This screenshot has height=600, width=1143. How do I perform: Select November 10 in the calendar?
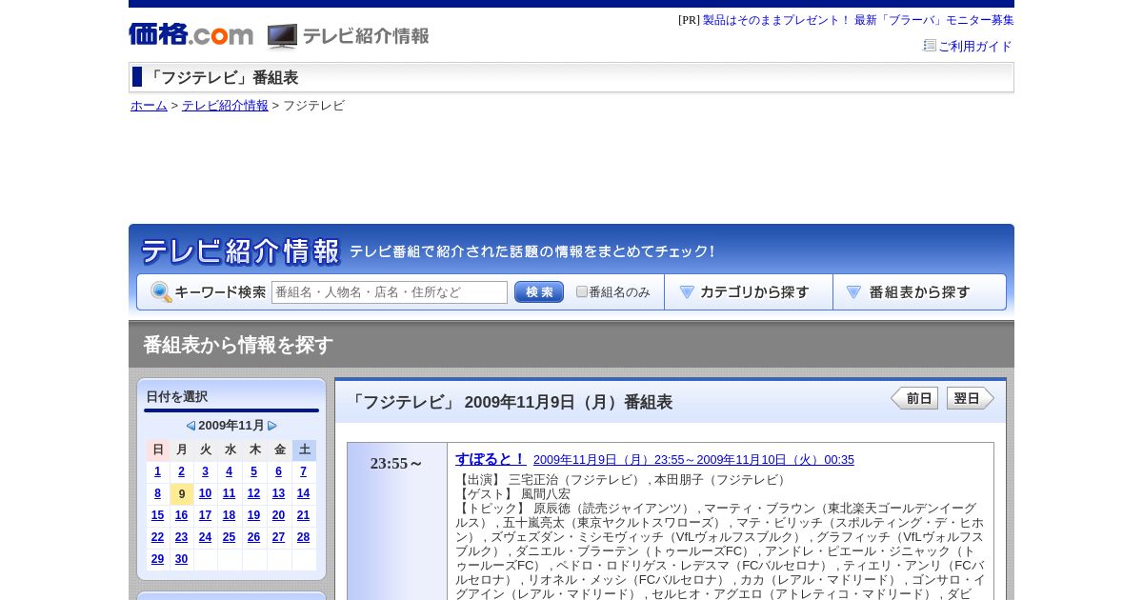(x=206, y=493)
